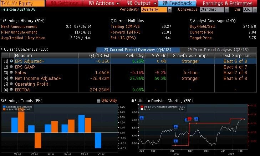This screenshot has width=260, height=156.
Task: Click the EPS Adjusted 4Wk change 6.25%
Action: [x=138, y=61]
